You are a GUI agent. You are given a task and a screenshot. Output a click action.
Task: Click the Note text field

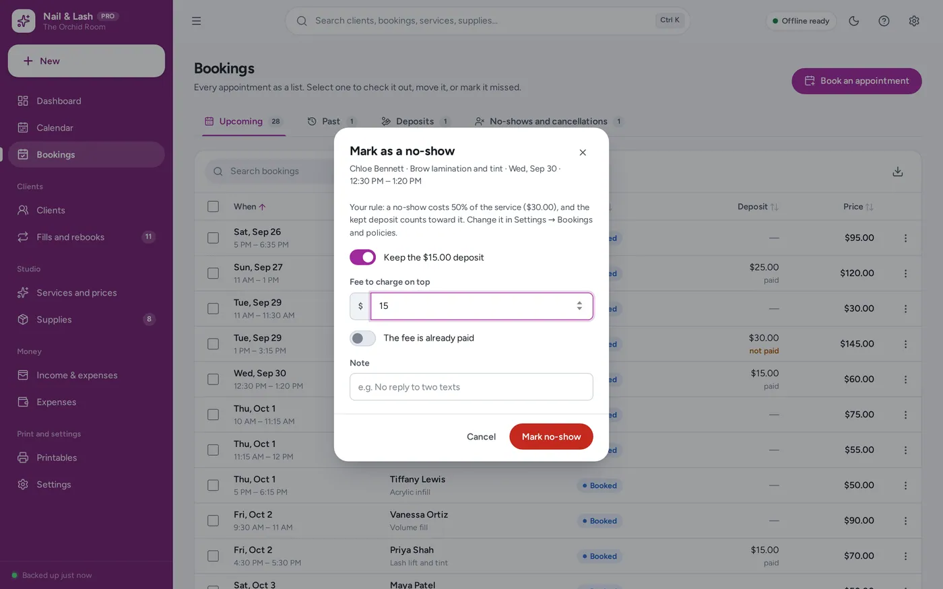pos(471,387)
